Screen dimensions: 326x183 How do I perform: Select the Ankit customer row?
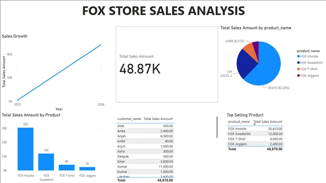click(x=145, y=141)
